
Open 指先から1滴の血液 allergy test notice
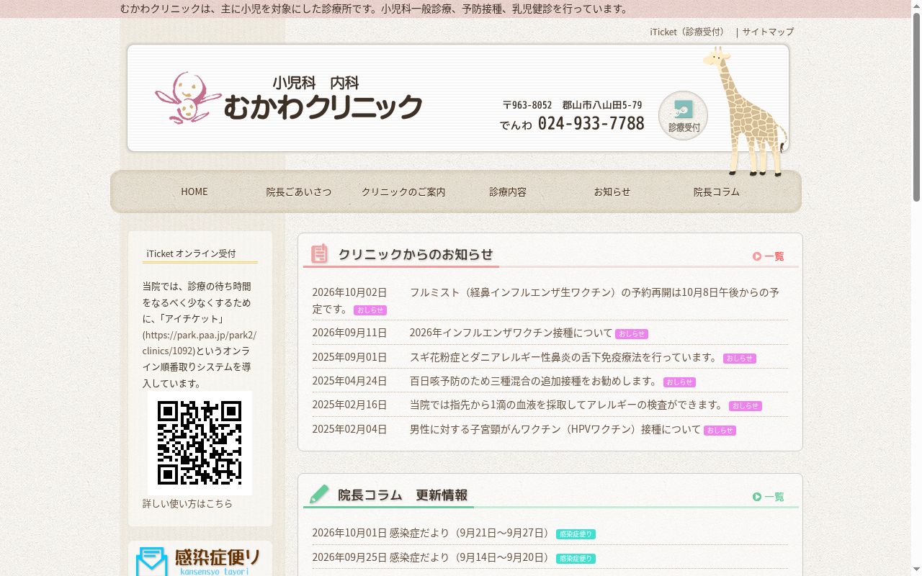tap(567, 405)
